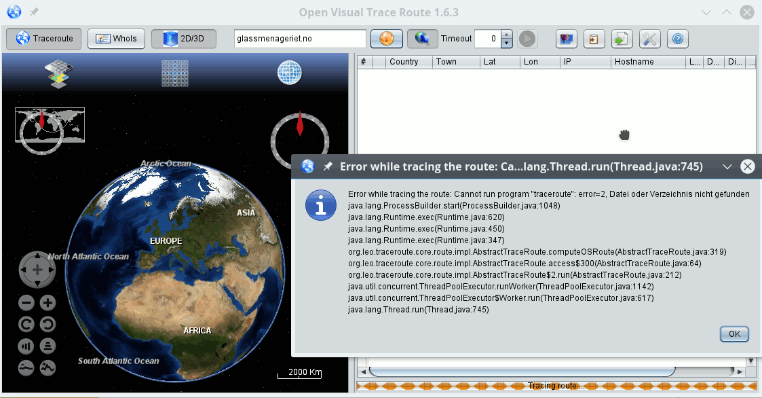Screen dimensions: 762x398
Task: Sort the table by the Town column
Action: pyautogui.click(x=456, y=62)
